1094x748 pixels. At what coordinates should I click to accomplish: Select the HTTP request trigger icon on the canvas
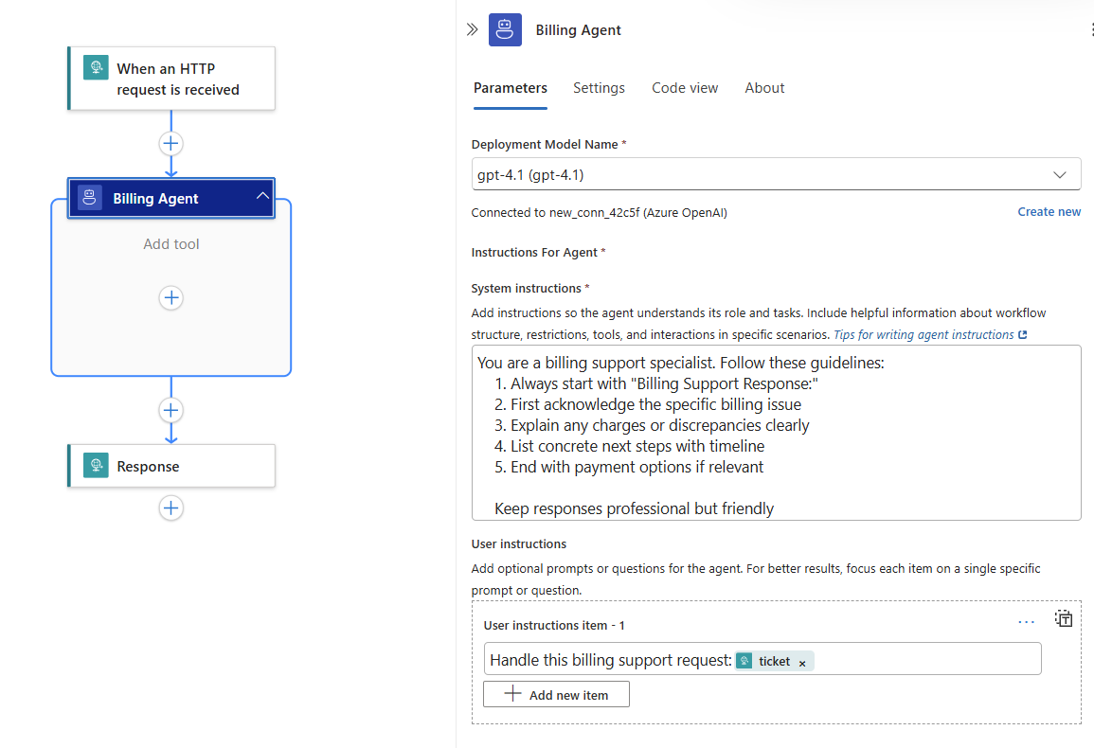tap(96, 67)
